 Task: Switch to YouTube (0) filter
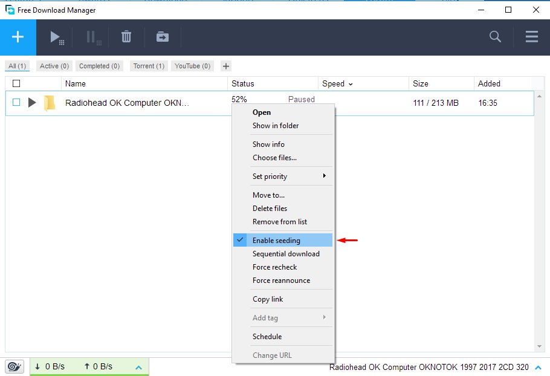click(192, 66)
